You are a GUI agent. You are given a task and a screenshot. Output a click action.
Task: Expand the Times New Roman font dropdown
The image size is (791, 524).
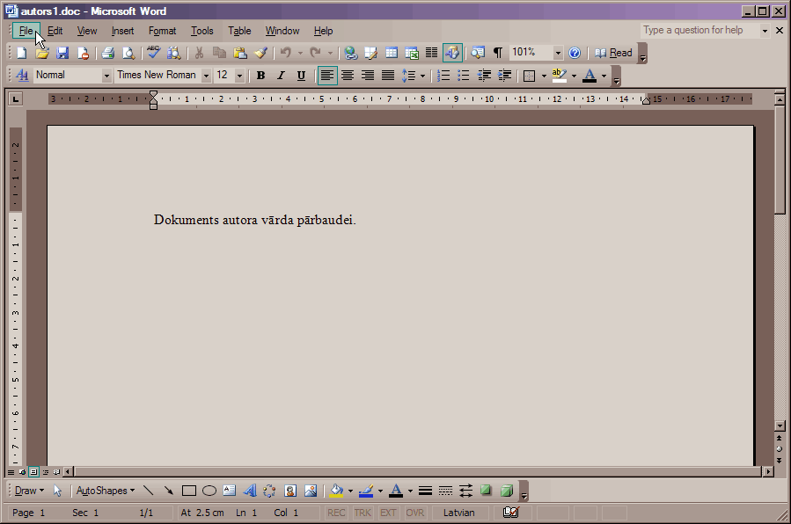point(206,76)
